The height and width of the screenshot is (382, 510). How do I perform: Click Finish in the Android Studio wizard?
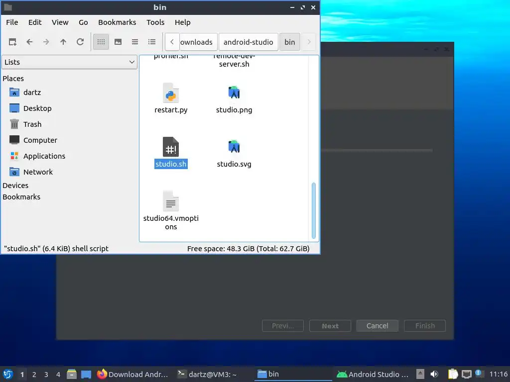425,326
